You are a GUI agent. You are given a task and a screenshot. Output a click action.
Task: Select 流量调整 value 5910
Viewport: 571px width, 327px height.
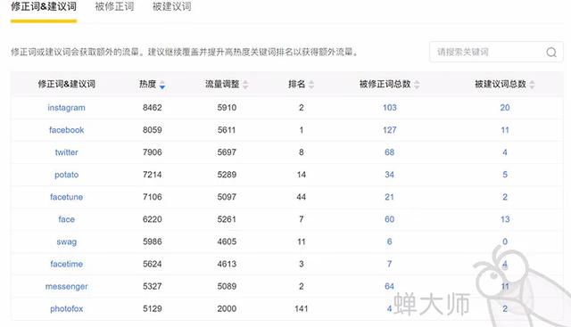click(x=227, y=108)
